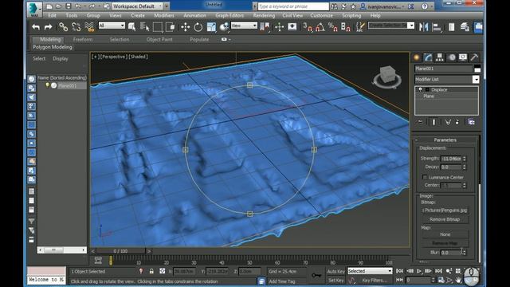This screenshot has width=510, height=287.
Task: Open the Graph Editors menu
Action: [229, 15]
